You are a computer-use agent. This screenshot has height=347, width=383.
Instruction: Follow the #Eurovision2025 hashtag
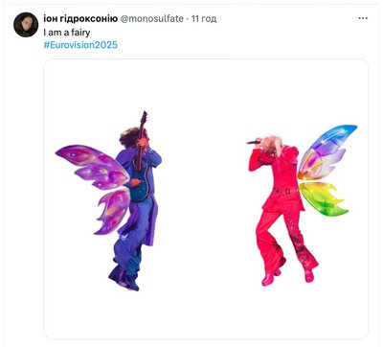coord(80,45)
